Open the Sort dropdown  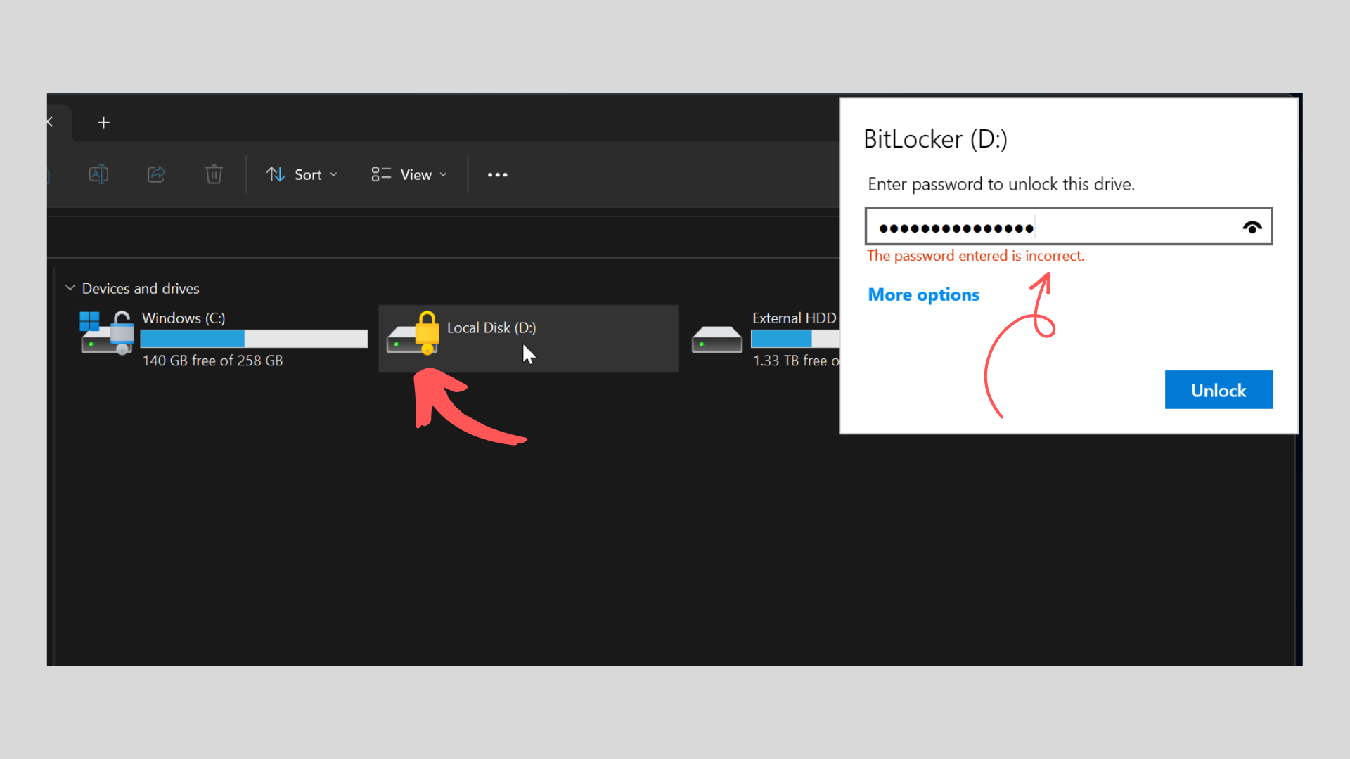click(x=302, y=175)
